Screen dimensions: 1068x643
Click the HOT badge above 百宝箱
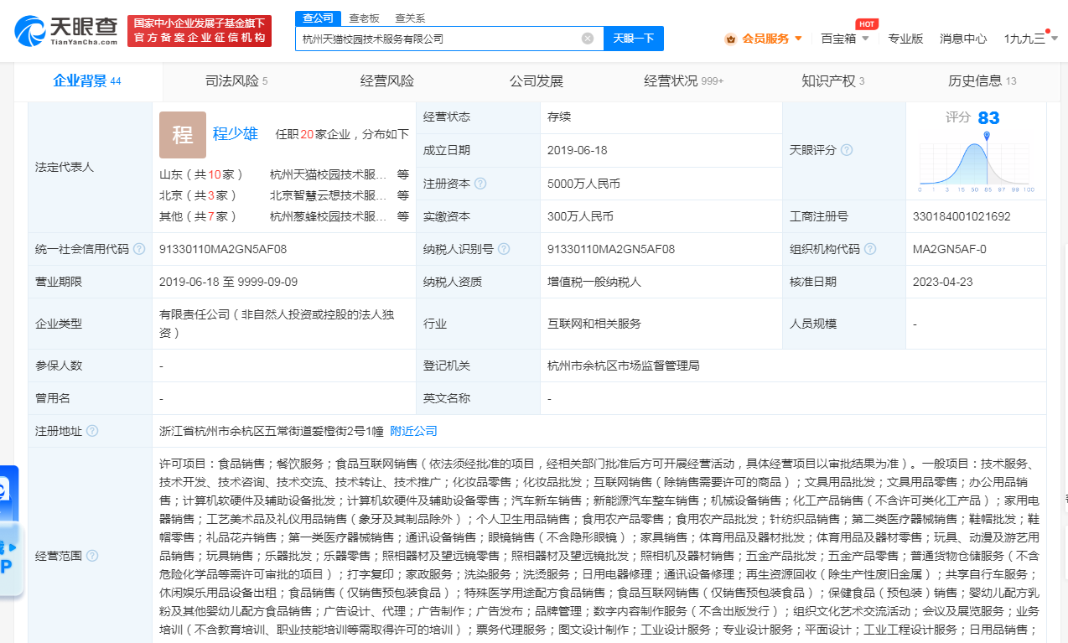point(867,23)
